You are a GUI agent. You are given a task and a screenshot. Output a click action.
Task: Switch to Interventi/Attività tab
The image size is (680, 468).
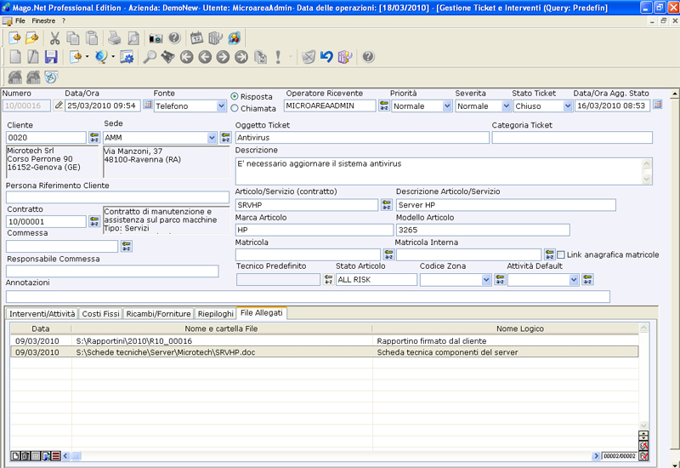coord(42,313)
